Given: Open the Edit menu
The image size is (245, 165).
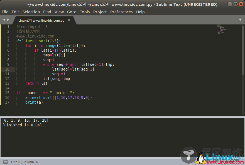Looking at the screenshot, I should [x=15, y=12].
